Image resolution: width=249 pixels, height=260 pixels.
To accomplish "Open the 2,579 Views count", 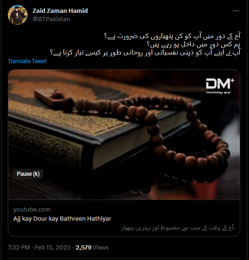I will point(92,247).
